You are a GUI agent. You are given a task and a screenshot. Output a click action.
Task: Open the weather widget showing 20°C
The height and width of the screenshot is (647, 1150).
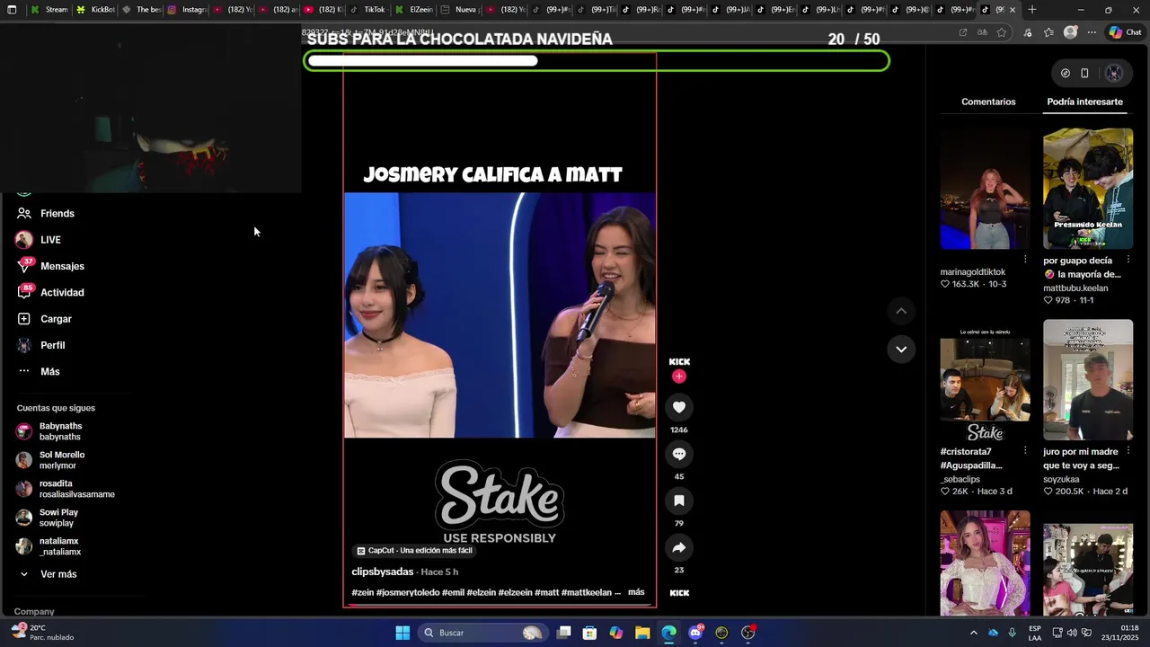tap(41, 633)
